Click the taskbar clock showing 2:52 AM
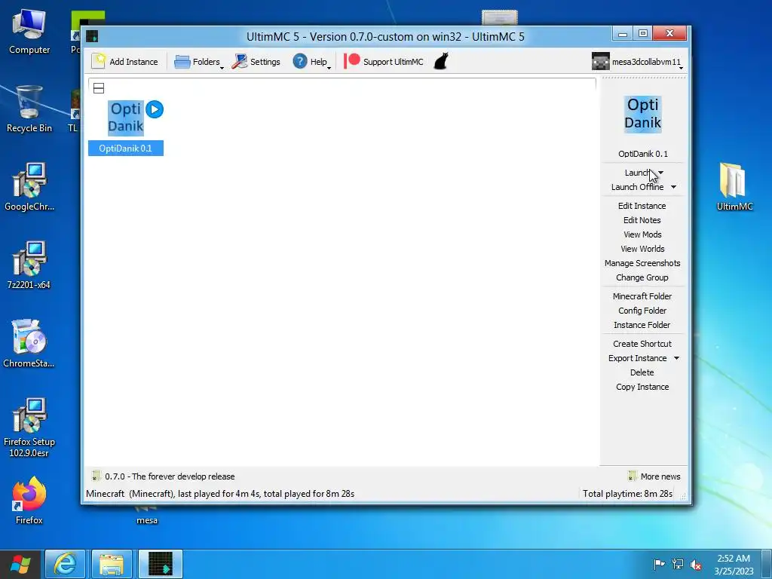Image resolution: width=772 pixels, height=579 pixels. 734,564
